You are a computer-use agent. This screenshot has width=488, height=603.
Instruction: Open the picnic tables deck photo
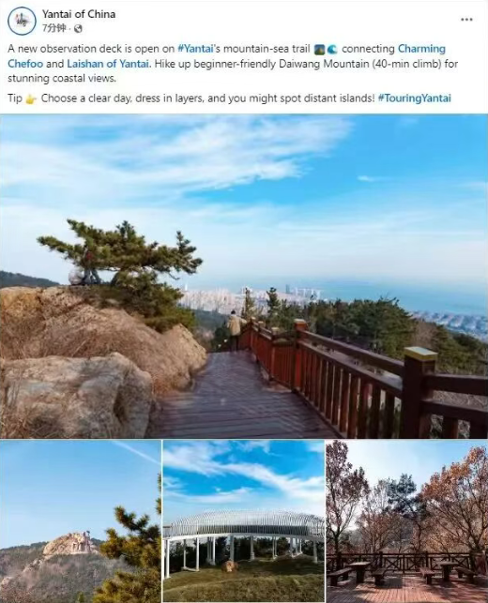pyautogui.click(x=407, y=521)
